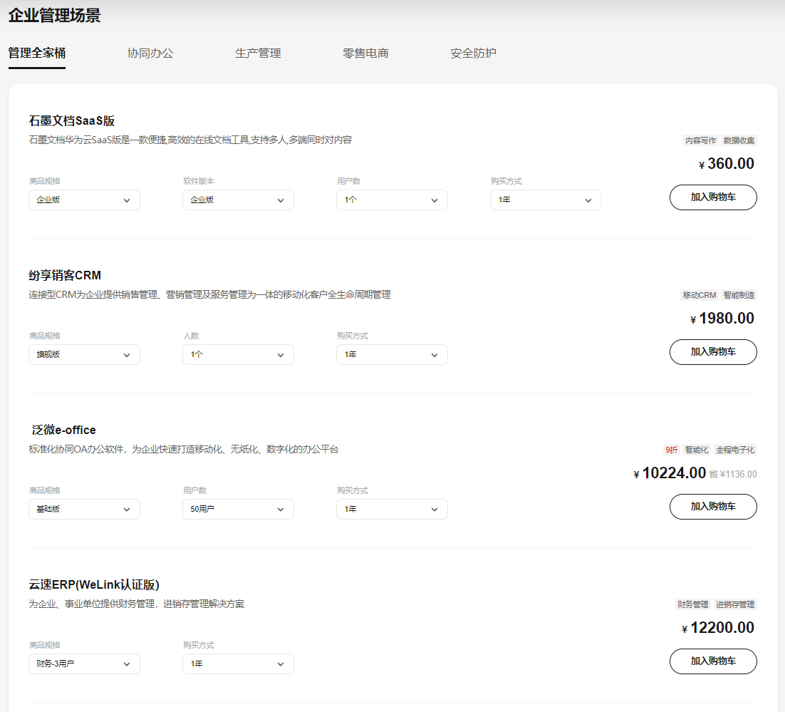Open the 石墨文档SaaS版 product title
The image size is (785, 712).
(x=72, y=120)
